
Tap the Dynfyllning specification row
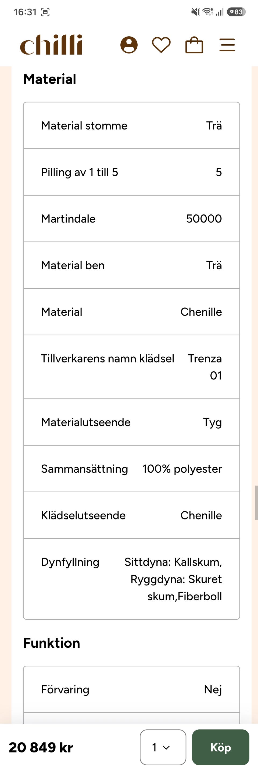pos(131,579)
